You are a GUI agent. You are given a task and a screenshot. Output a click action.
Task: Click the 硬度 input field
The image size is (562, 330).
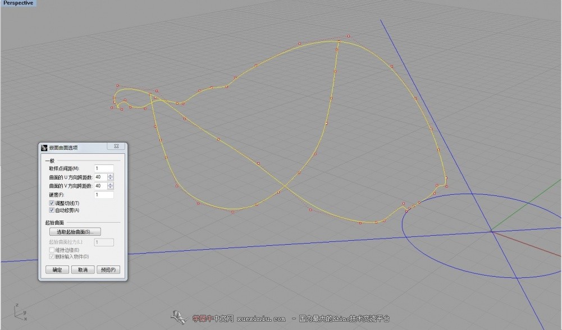(104, 195)
